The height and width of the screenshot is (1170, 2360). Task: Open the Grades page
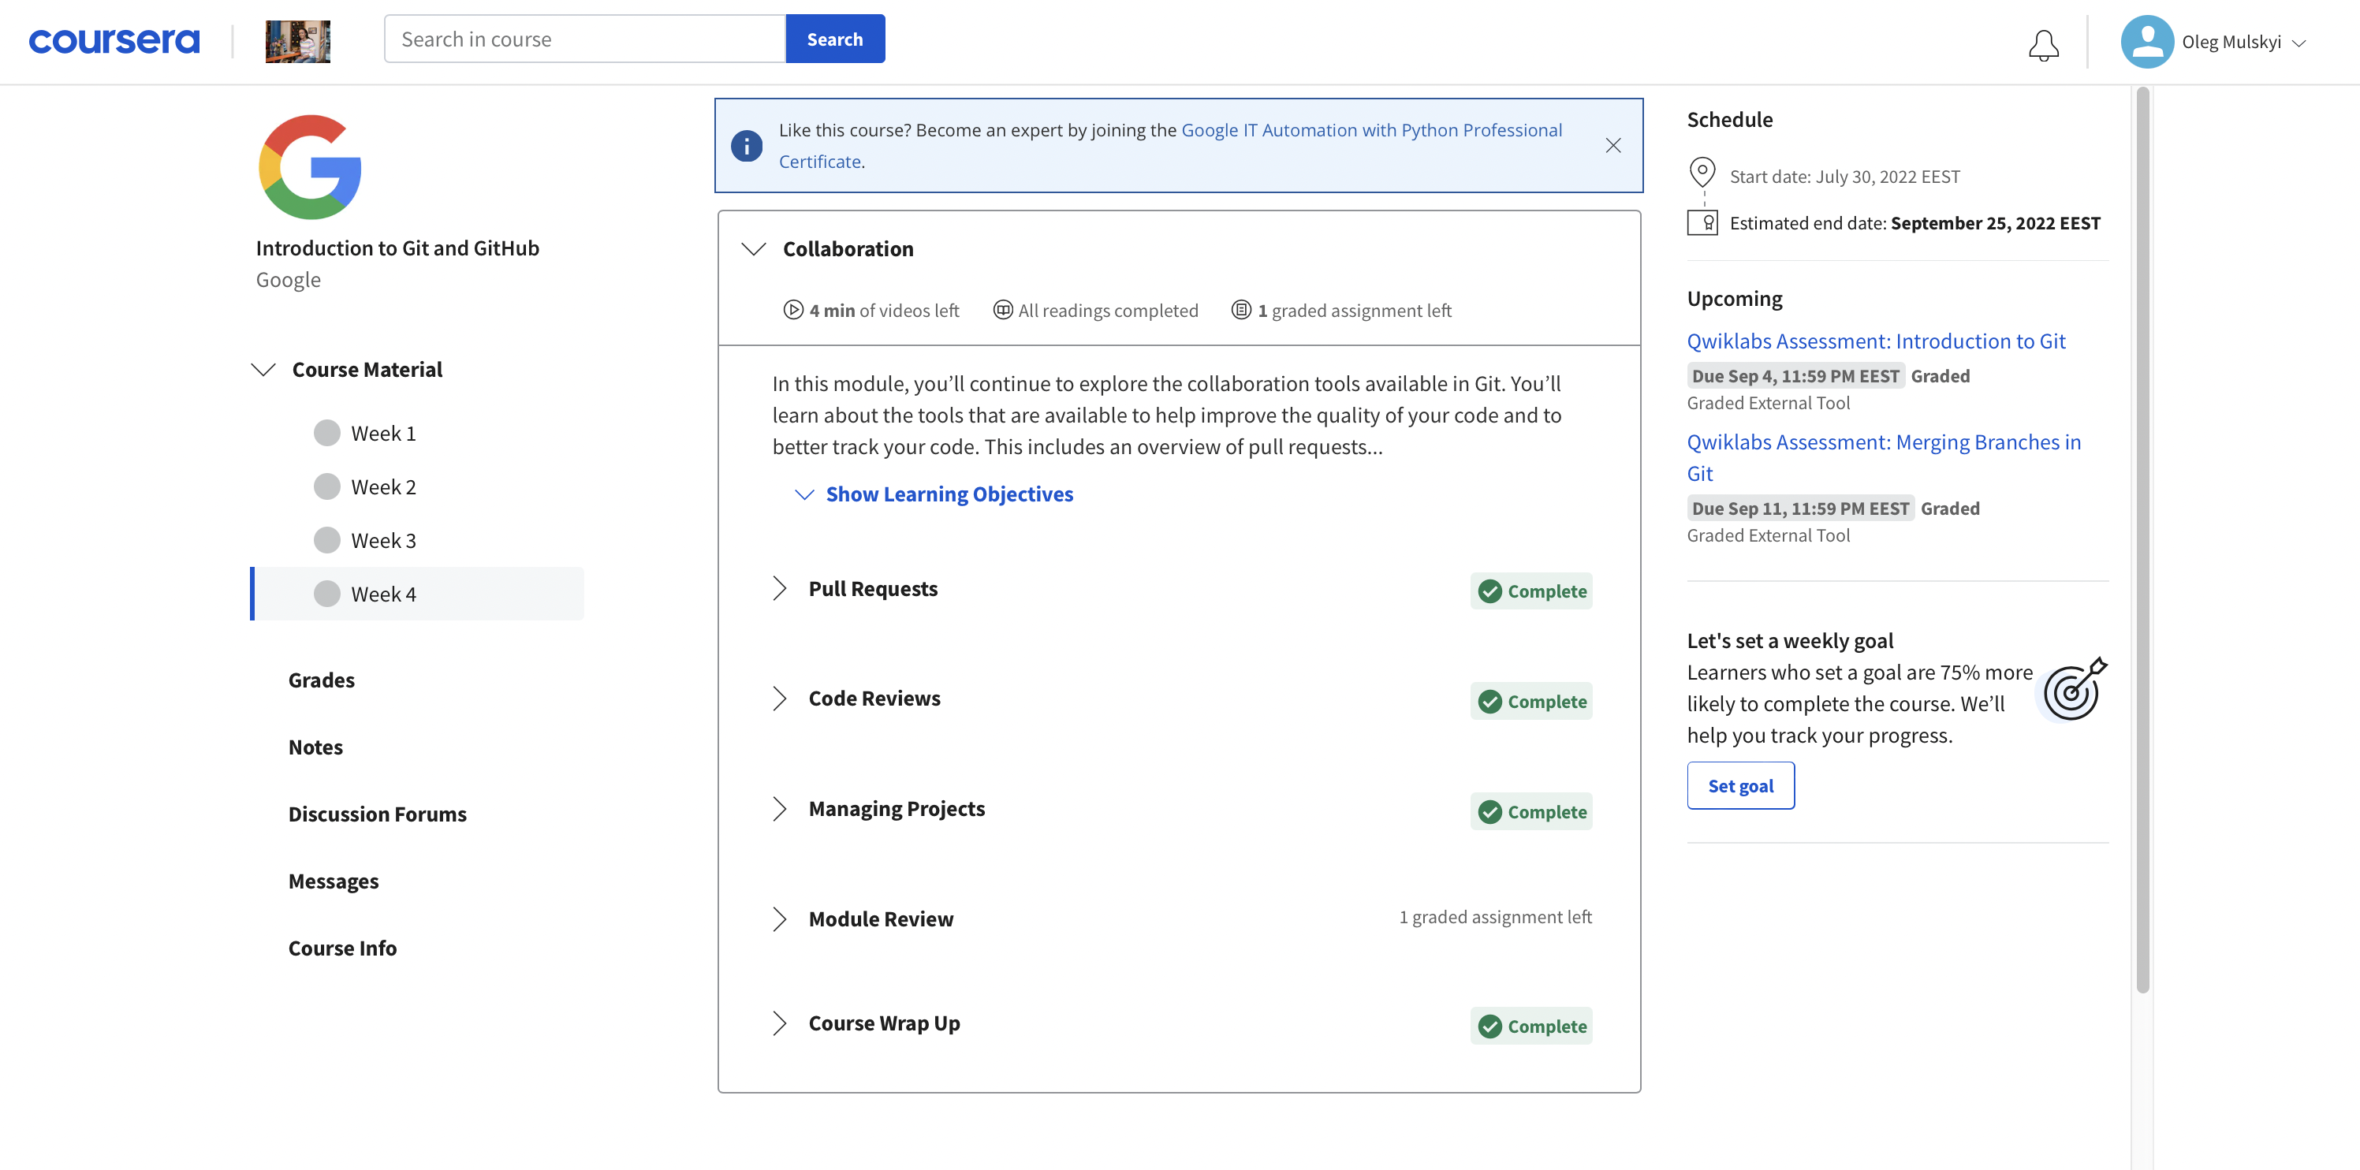(321, 680)
